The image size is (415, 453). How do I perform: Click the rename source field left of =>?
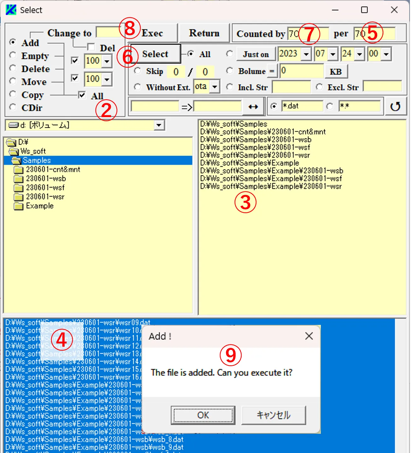click(155, 106)
